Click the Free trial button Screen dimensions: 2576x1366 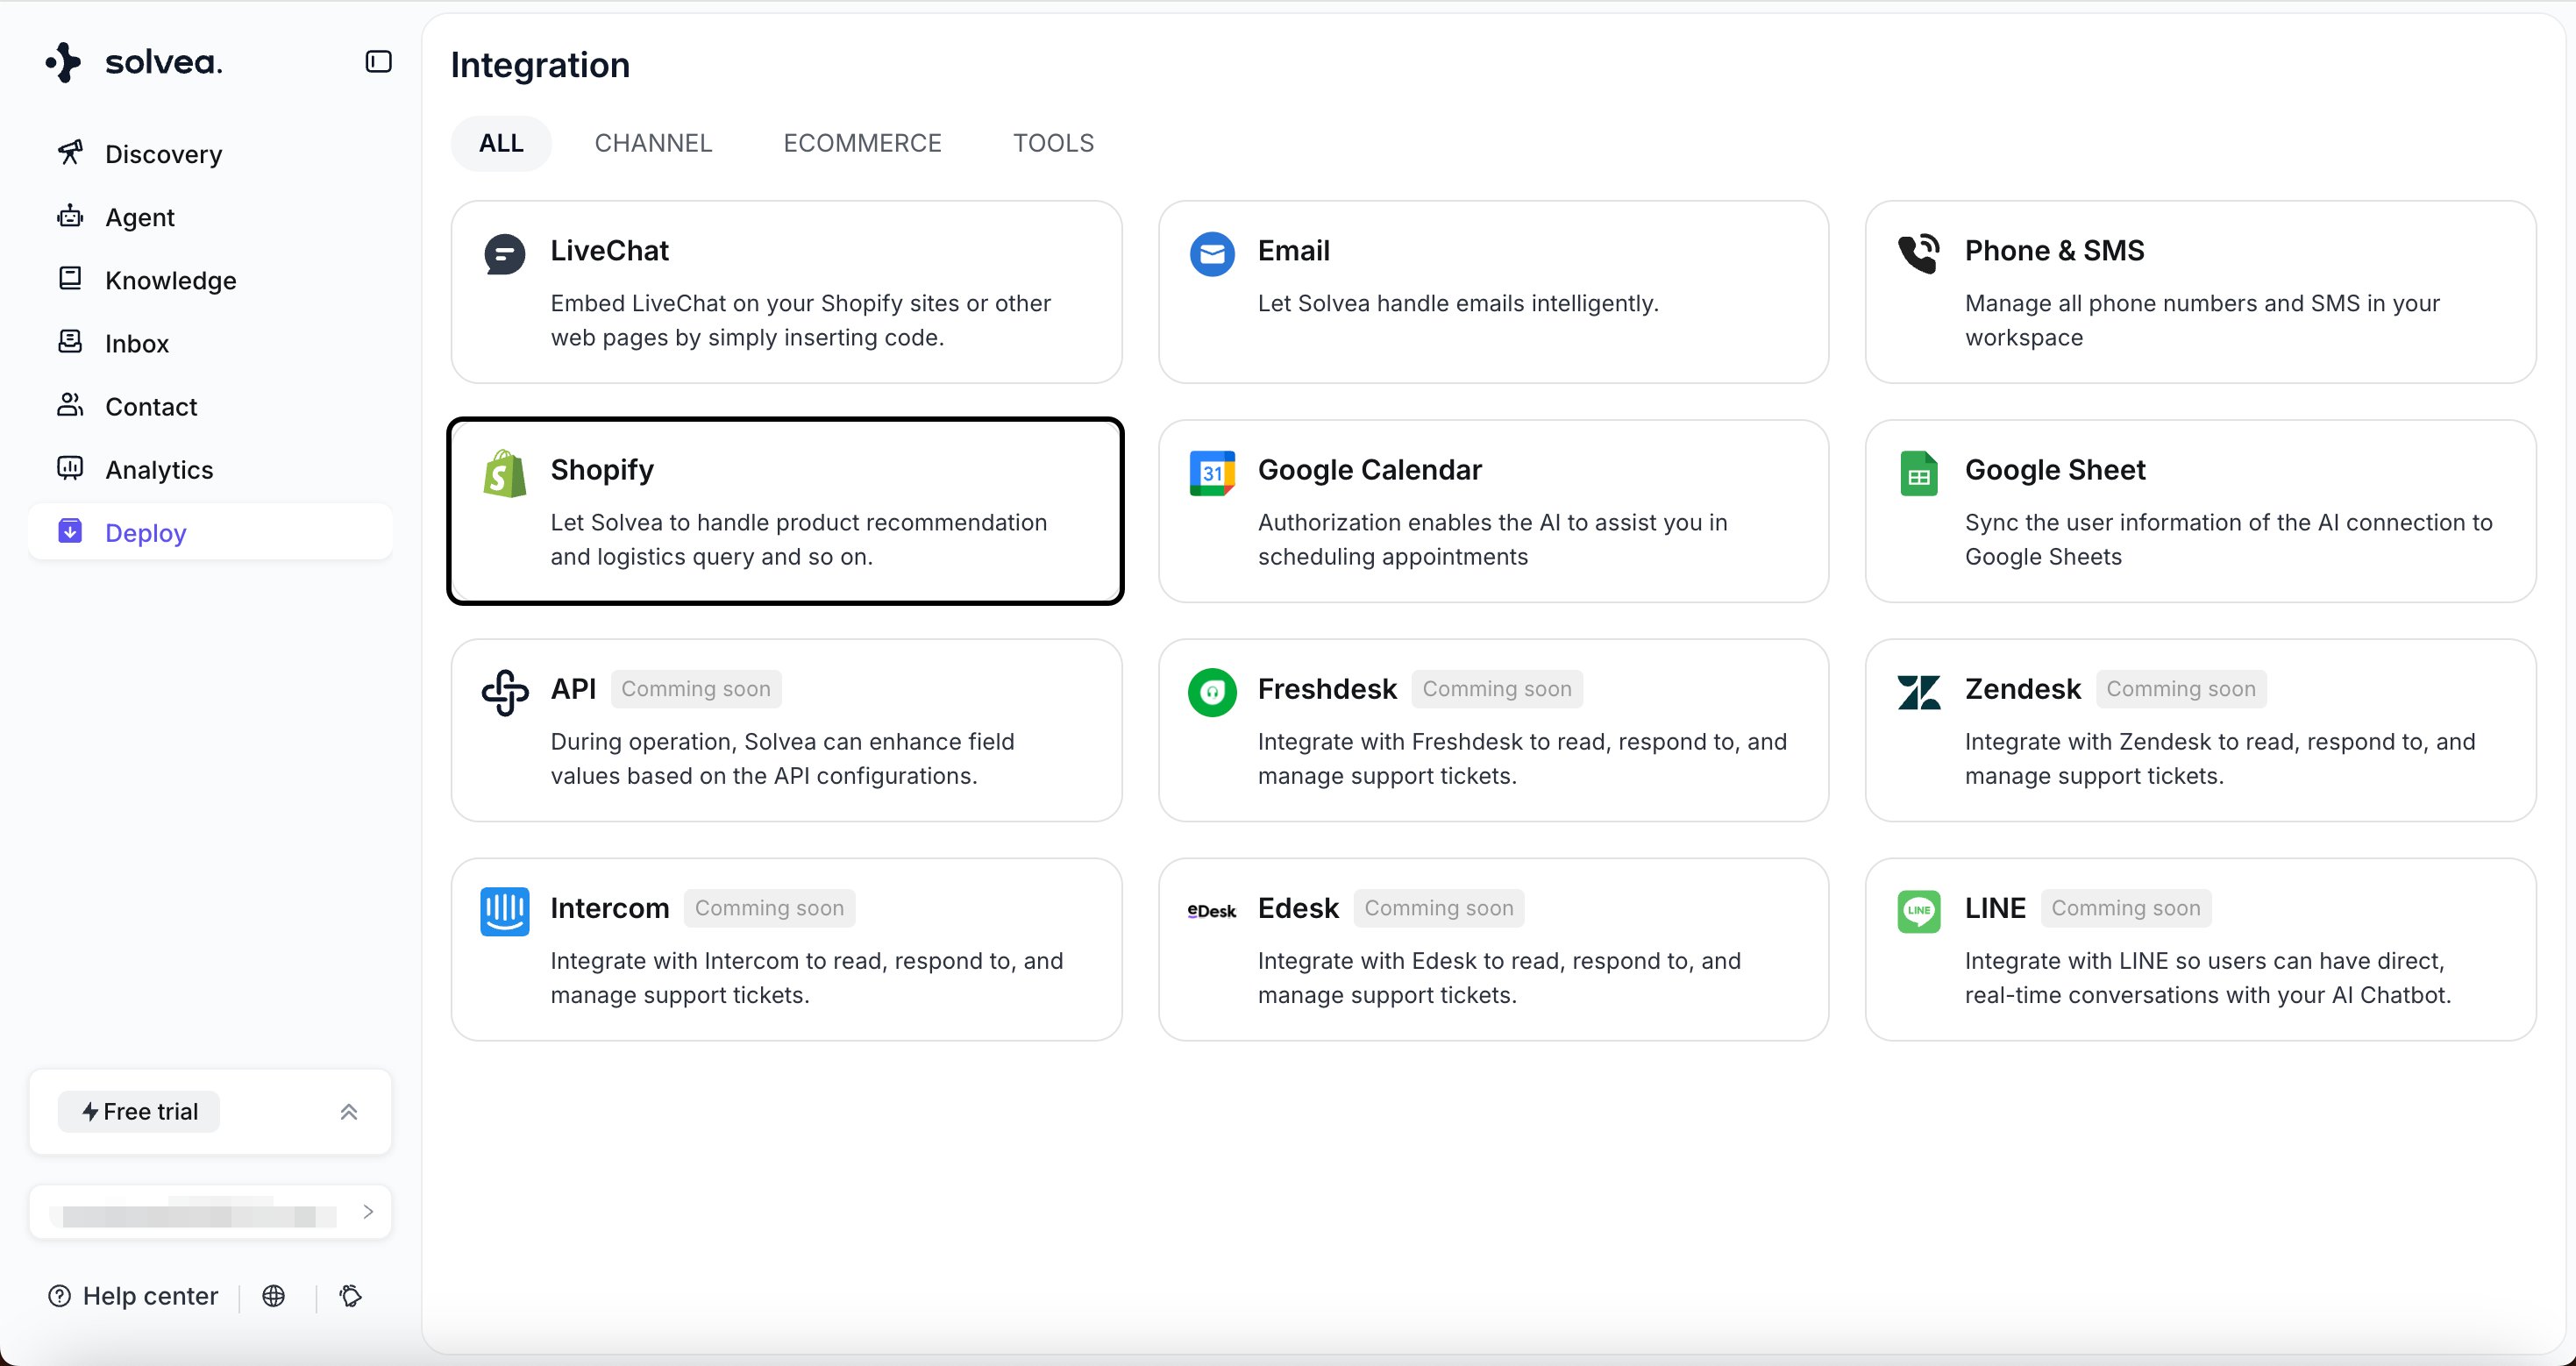point(139,1111)
